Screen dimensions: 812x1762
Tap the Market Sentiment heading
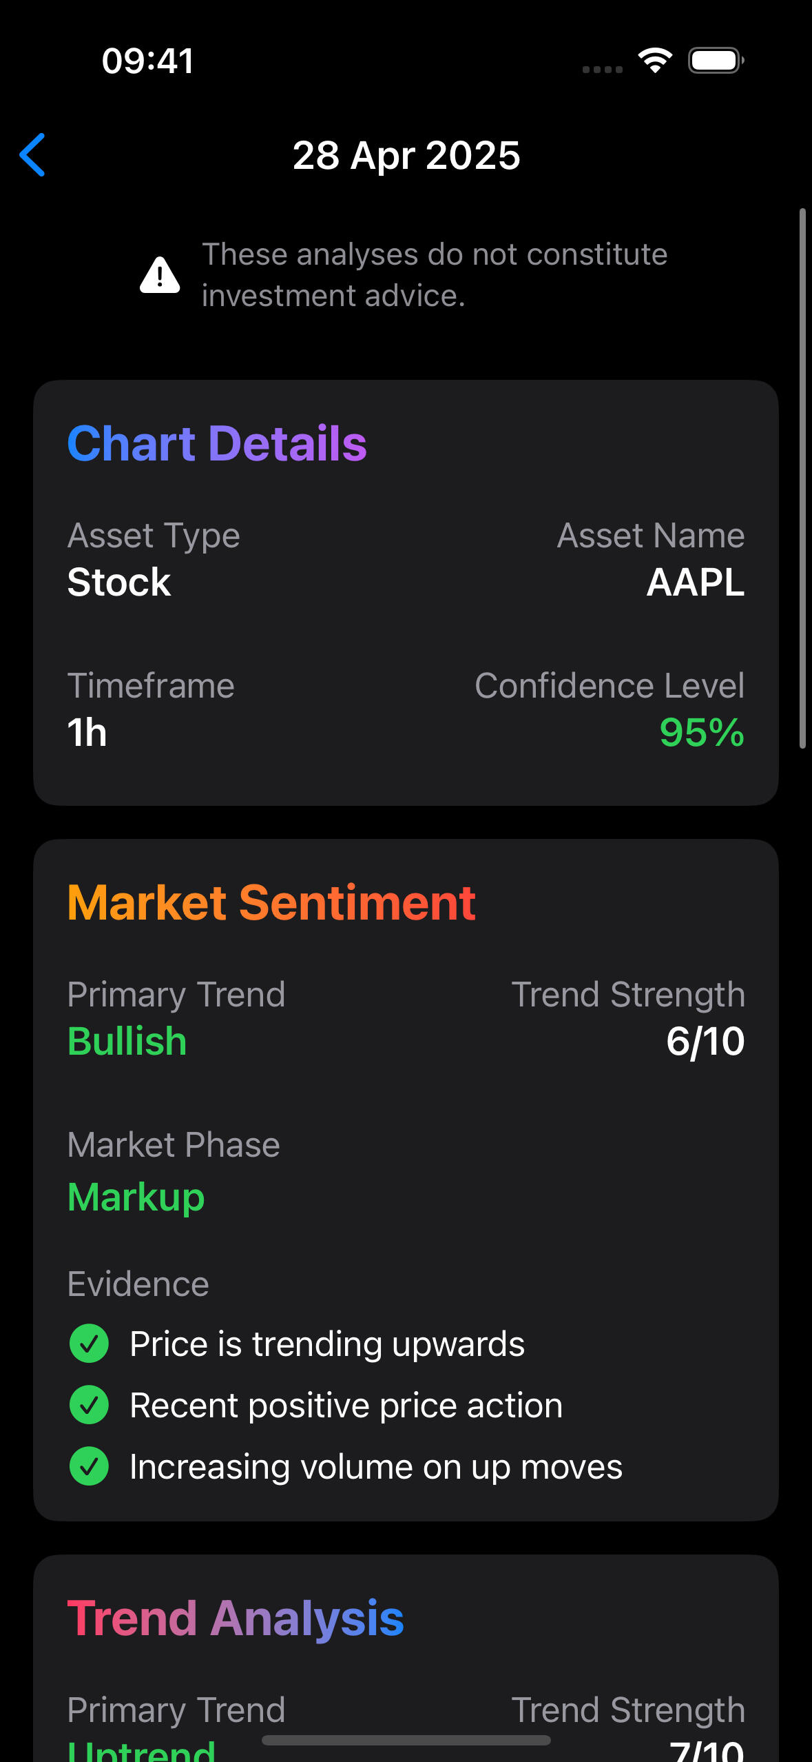click(271, 902)
